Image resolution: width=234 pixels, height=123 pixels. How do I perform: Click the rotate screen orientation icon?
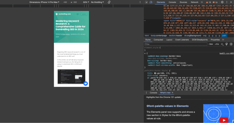point(109,2)
